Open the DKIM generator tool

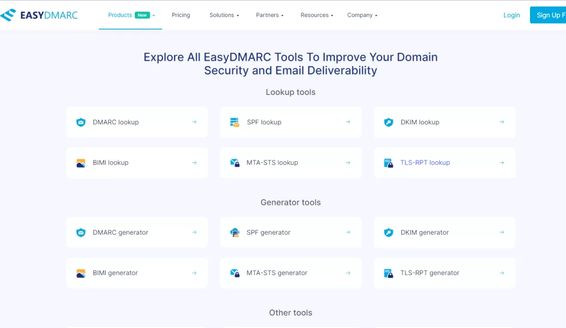[444, 232]
